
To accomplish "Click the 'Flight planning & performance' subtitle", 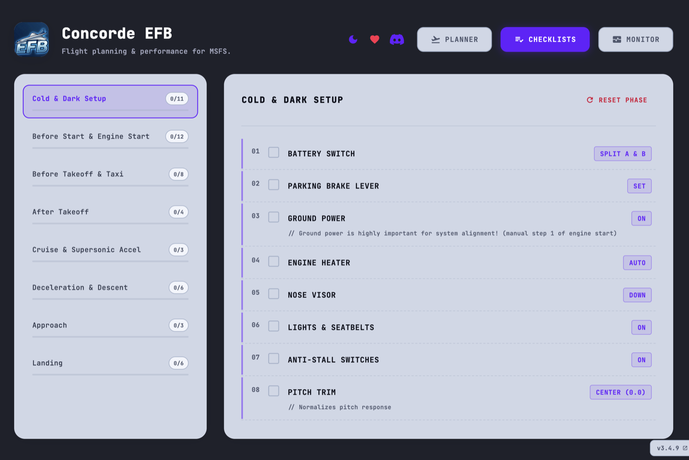I will pyautogui.click(x=146, y=51).
